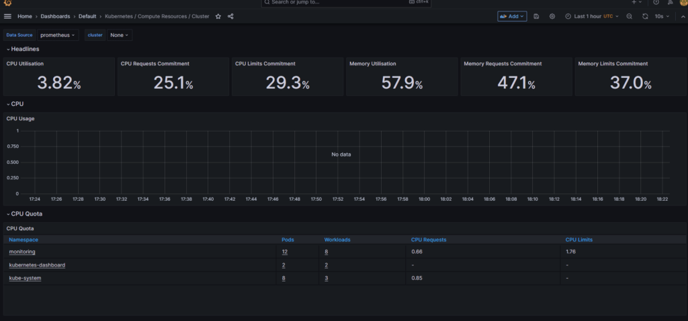Click the share dashboard icon
This screenshot has width=688, height=321.
point(231,16)
